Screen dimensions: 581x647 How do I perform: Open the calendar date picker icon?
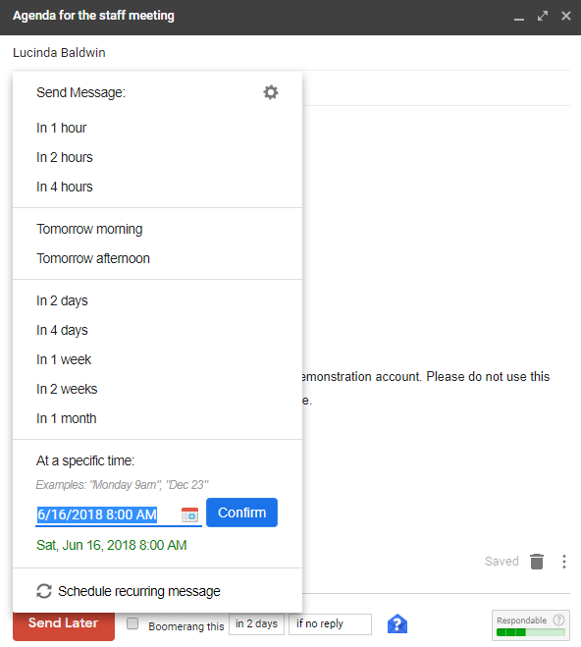(189, 514)
